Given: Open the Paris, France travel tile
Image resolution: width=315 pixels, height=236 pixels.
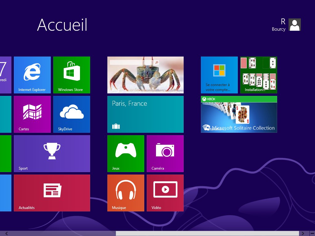Looking at the screenshot, I should tap(146, 114).
